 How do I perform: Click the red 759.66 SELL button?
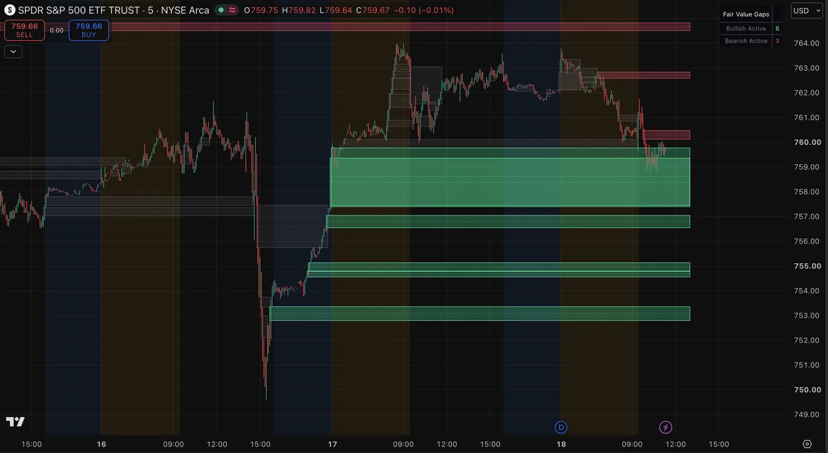click(24, 30)
